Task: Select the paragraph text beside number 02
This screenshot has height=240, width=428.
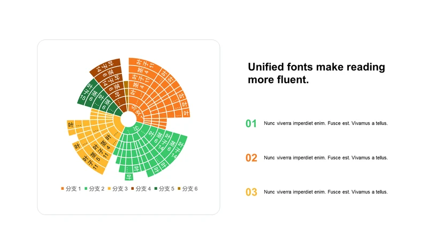Action: click(x=326, y=157)
